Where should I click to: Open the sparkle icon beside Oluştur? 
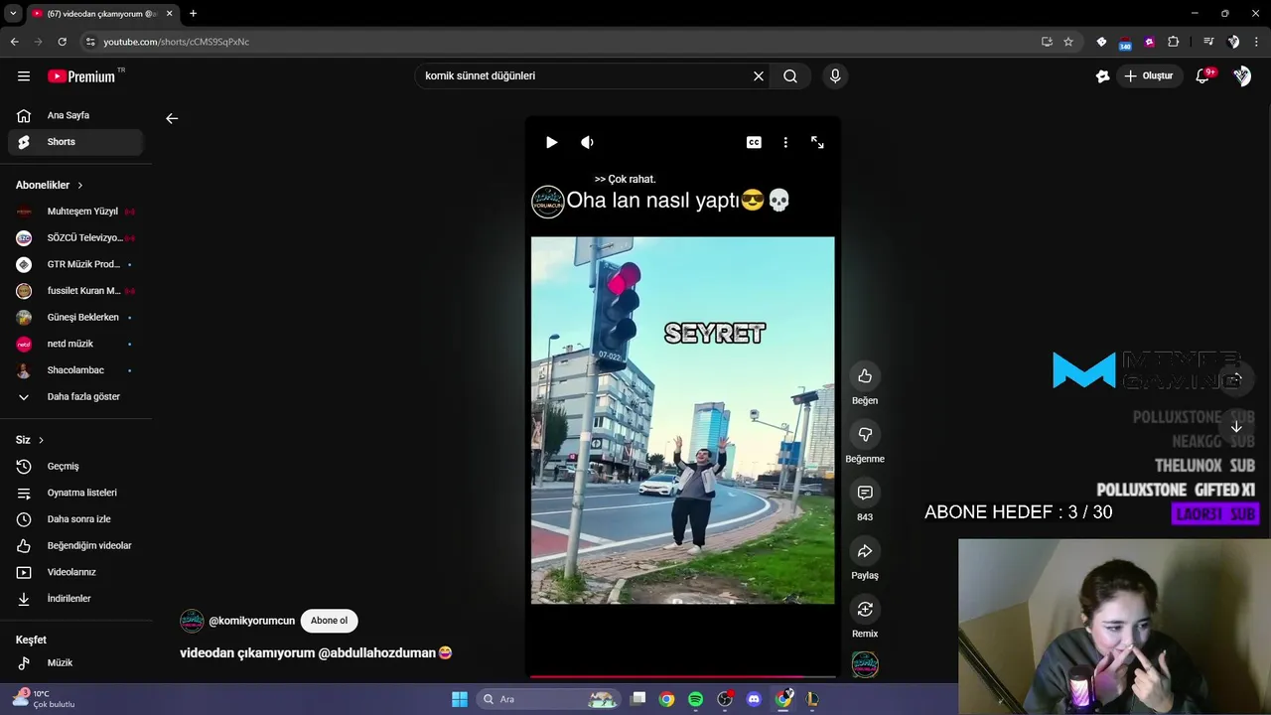click(1102, 76)
